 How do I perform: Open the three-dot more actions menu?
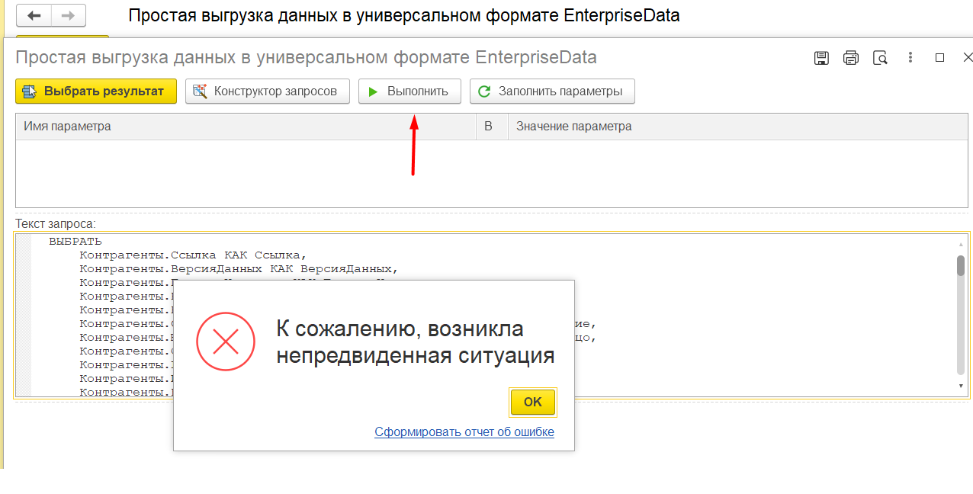tap(910, 58)
